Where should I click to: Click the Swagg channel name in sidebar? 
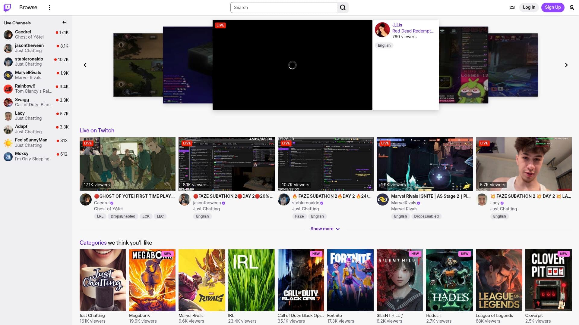pos(22,100)
